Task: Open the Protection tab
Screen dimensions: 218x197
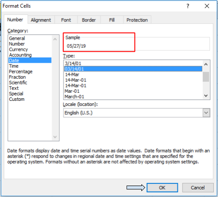Action: (x=137, y=20)
